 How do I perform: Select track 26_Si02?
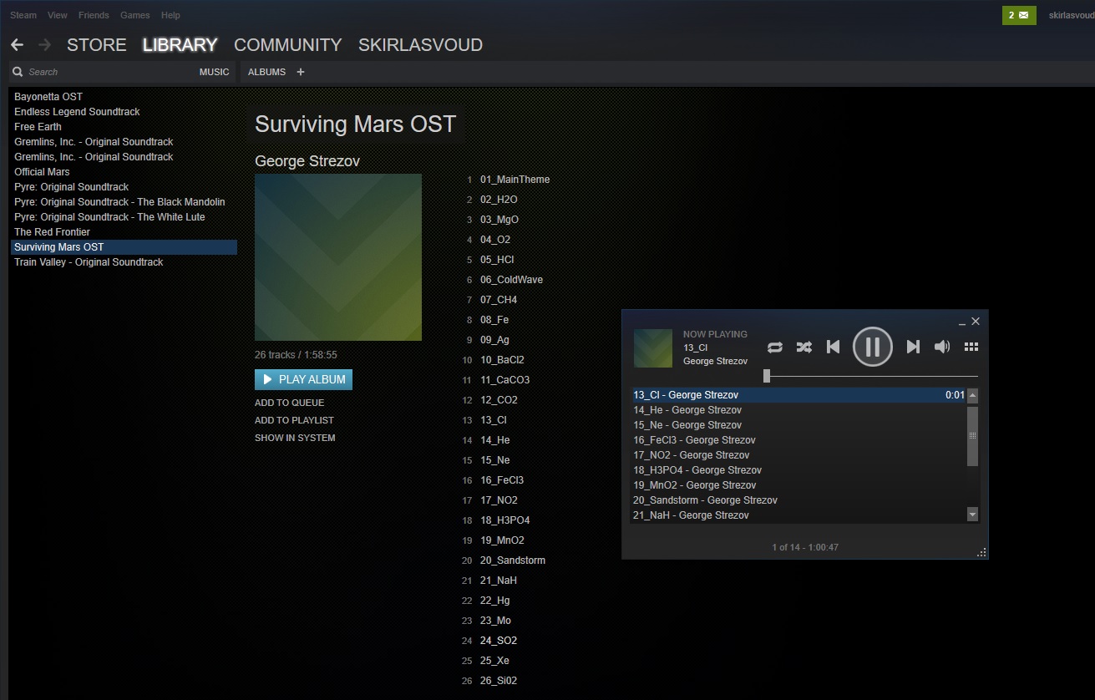point(499,681)
